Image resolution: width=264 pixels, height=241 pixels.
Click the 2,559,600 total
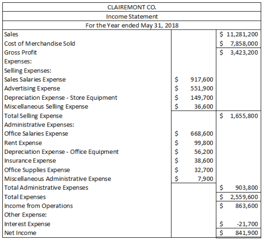tap(244, 197)
